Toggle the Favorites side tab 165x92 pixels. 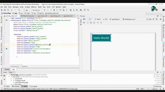1,72
